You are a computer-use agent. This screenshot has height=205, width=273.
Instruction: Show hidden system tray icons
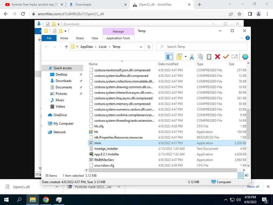point(226,200)
